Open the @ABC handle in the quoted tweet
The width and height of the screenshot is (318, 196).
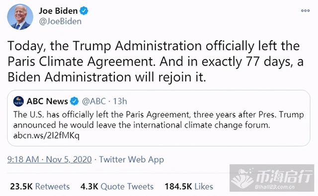pyautogui.click(x=94, y=101)
